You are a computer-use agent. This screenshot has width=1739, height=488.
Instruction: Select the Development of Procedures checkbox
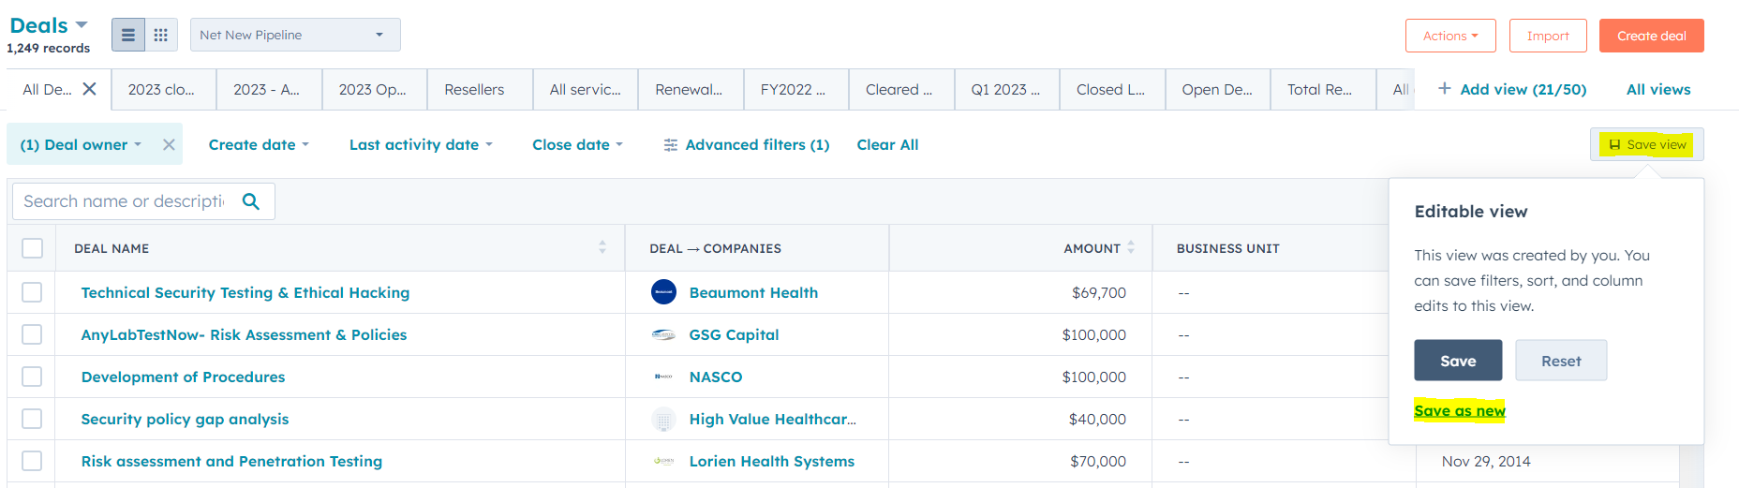coord(32,377)
